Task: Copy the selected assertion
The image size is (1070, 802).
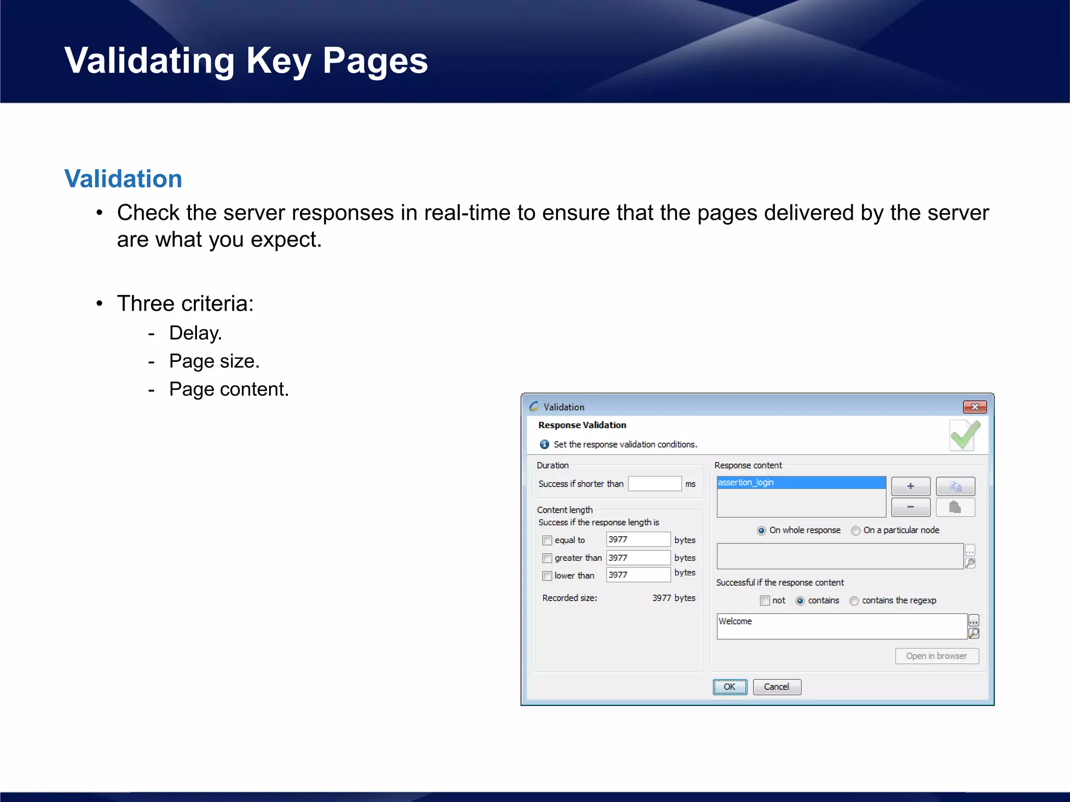Action: (955, 486)
